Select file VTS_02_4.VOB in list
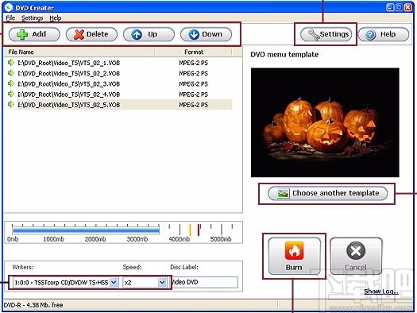 point(68,95)
